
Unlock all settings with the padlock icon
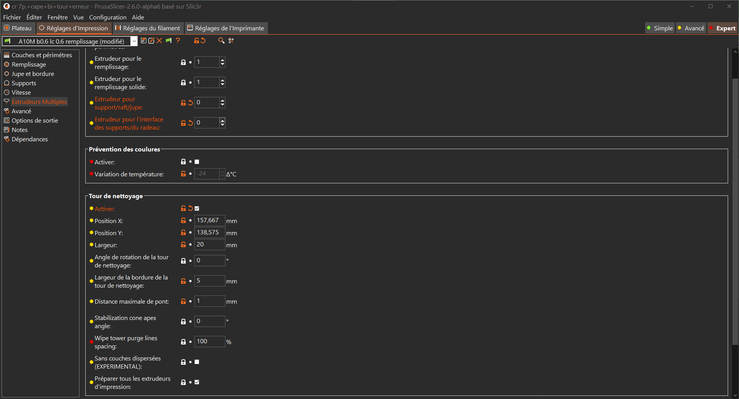196,40
